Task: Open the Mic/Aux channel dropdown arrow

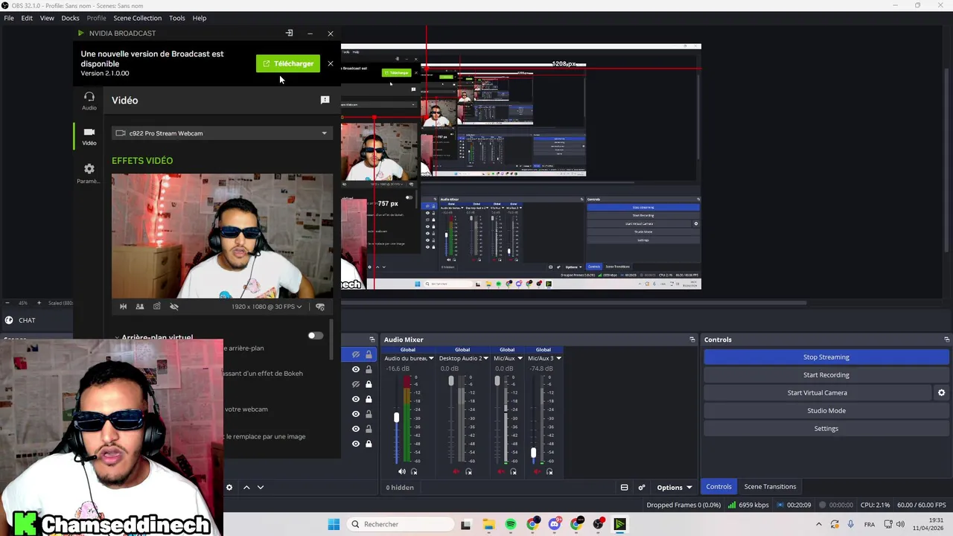Action: (x=520, y=358)
